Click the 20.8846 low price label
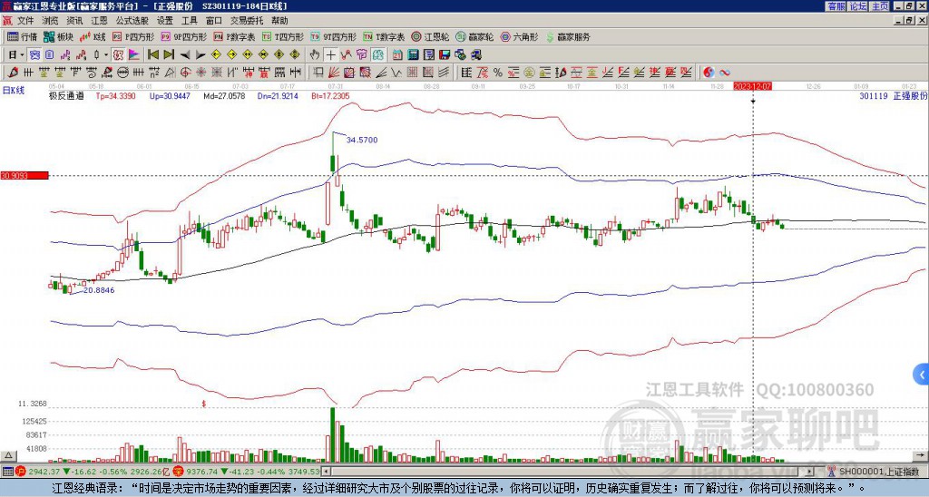The height and width of the screenshot is (497, 929). 99,290
